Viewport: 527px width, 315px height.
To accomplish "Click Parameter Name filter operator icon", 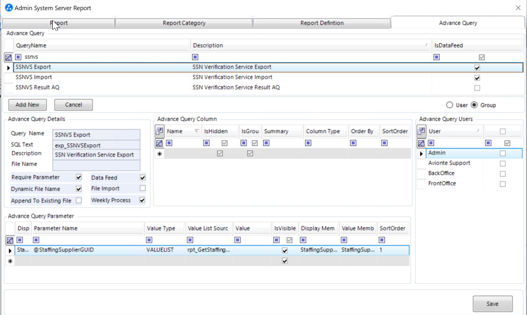I will tap(36, 240).
